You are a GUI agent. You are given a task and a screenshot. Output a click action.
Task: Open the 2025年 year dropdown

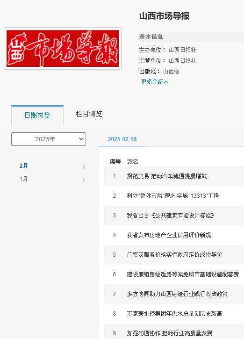(49, 139)
